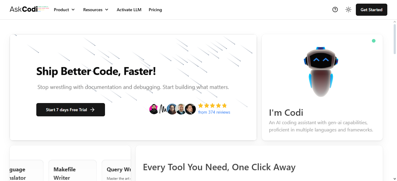Click the Get Started button
The image size is (397, 181).
pyautogui.click(x=371, y=10)
